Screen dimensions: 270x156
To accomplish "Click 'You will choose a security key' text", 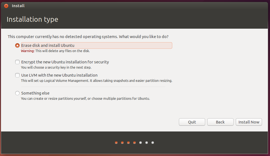I will pos(56,68).
